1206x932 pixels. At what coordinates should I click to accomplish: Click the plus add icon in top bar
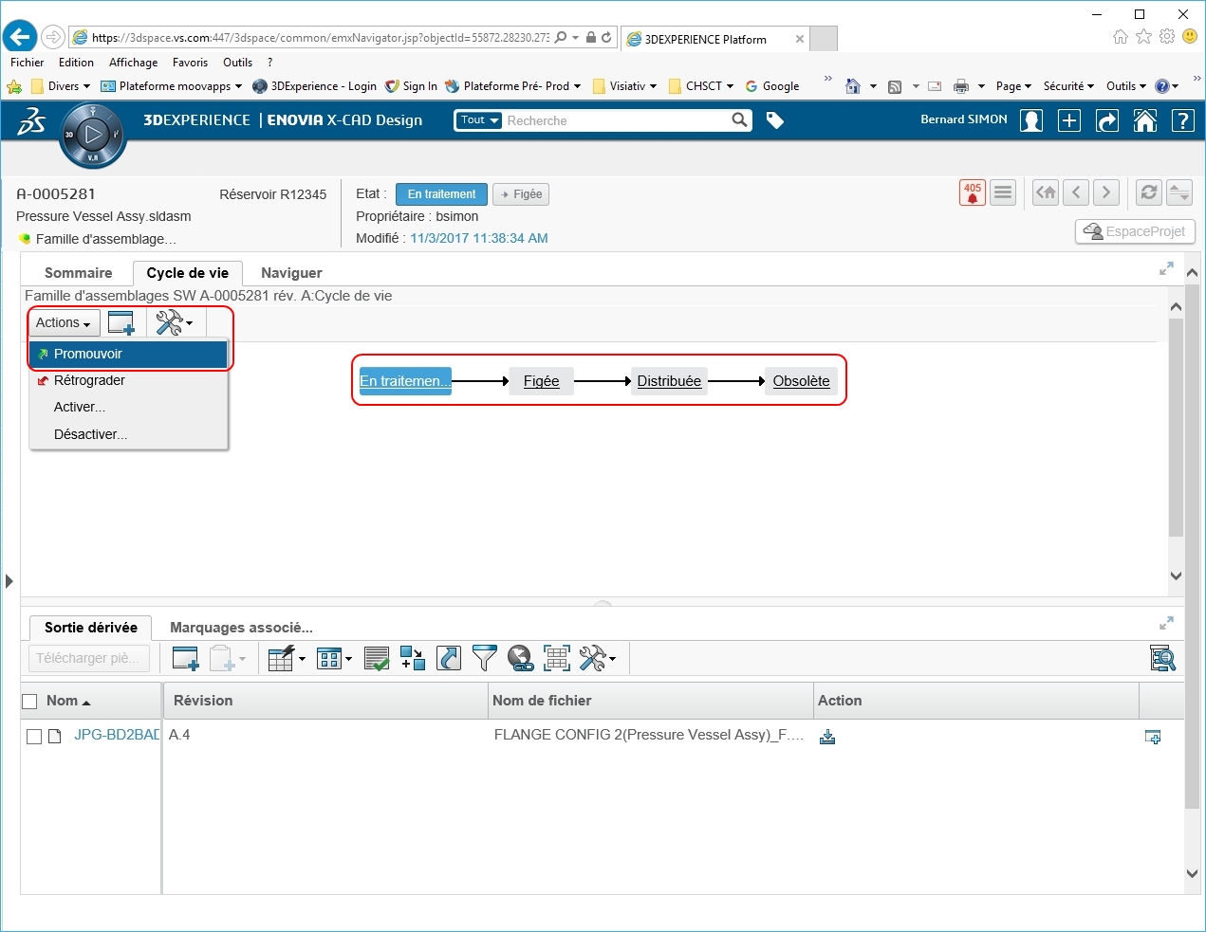tap(1069, 120)
